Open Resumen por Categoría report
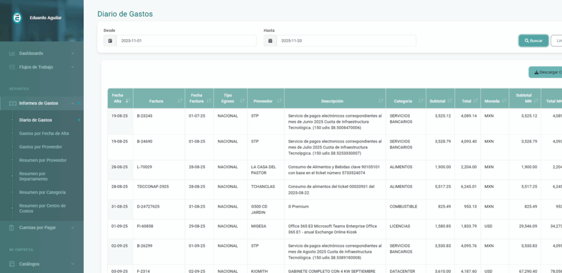Image resolution: width=562 pixels, height=273 pixels. (x=42, y=192)
